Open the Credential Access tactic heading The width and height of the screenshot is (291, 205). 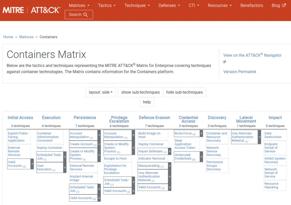pyautogui.click(x=188, y=119)
